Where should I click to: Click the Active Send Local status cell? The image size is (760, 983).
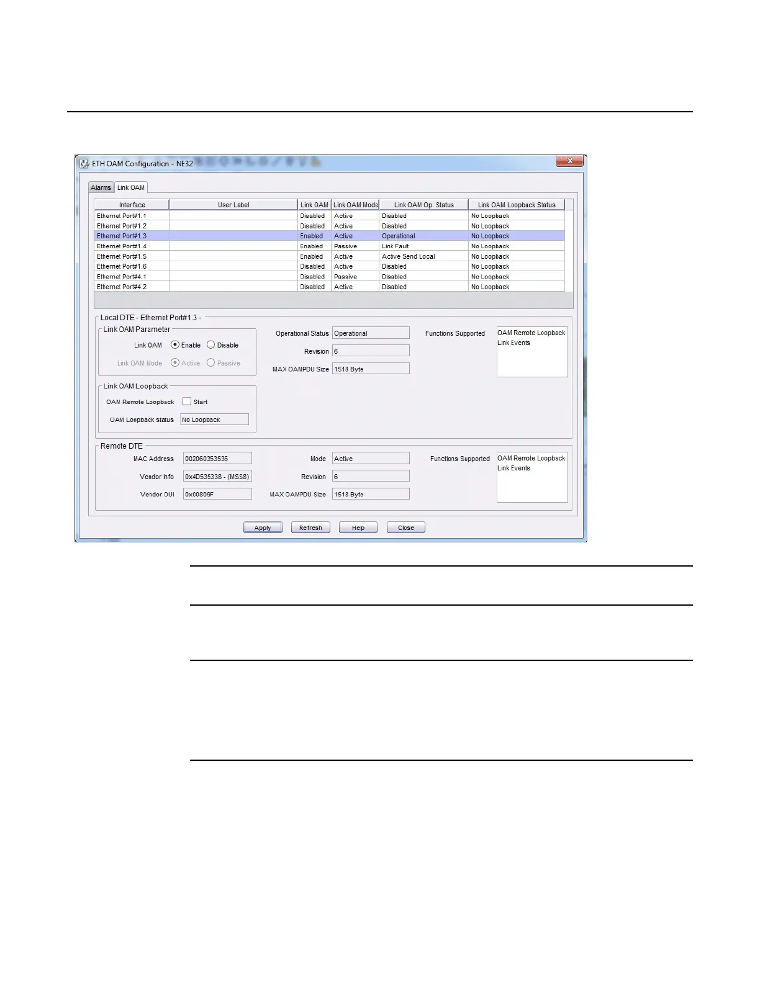423,256
